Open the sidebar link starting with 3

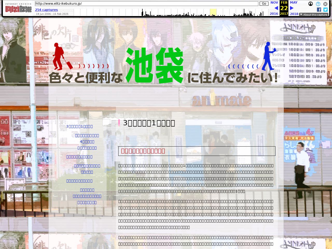coord(79,127)
